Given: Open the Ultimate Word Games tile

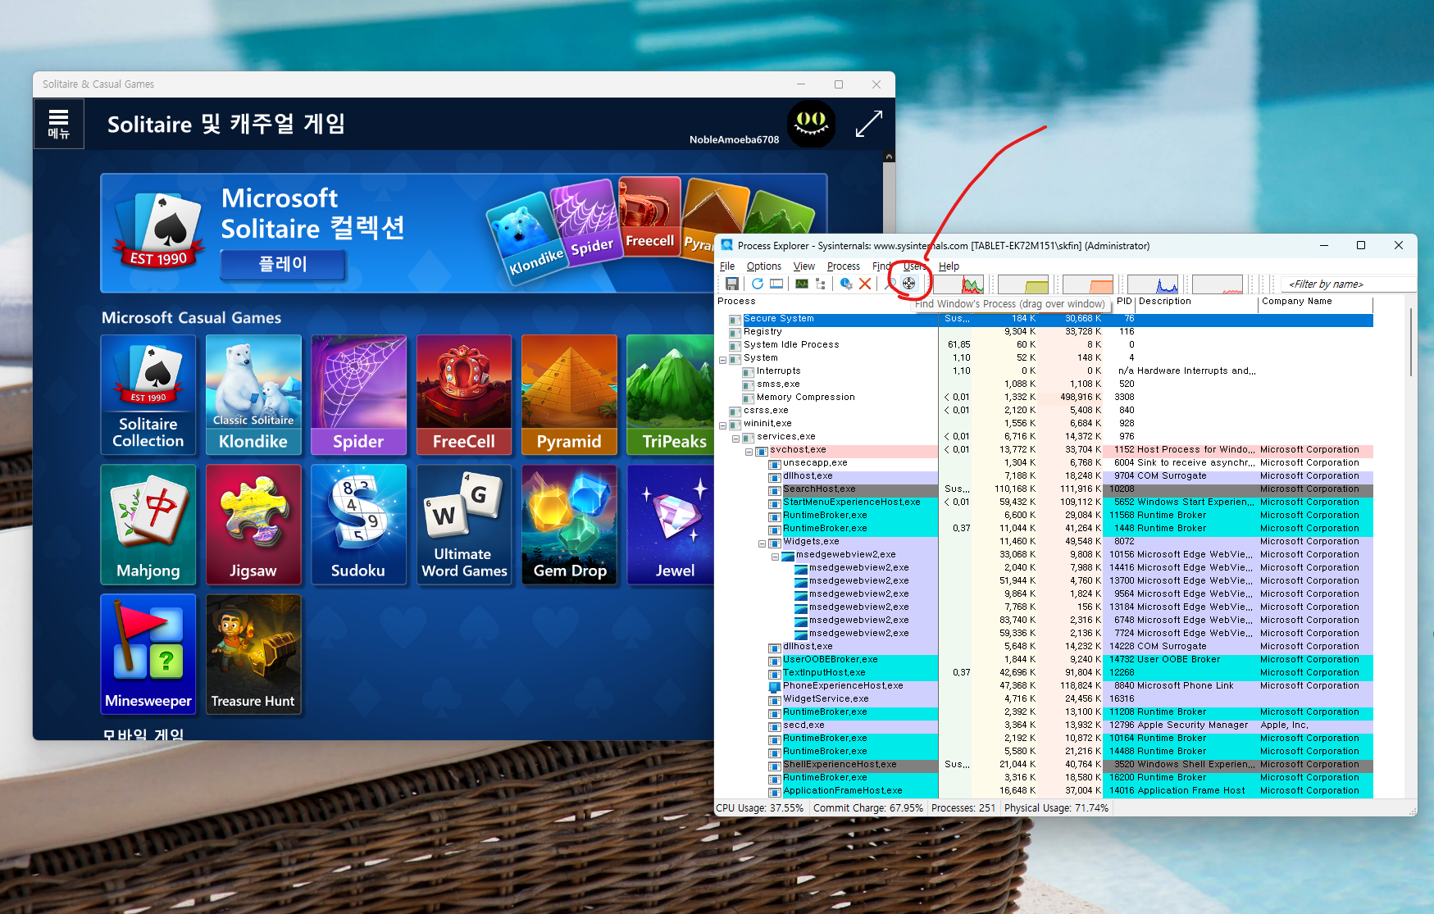Looking at the screenshot, I should 464,525.
